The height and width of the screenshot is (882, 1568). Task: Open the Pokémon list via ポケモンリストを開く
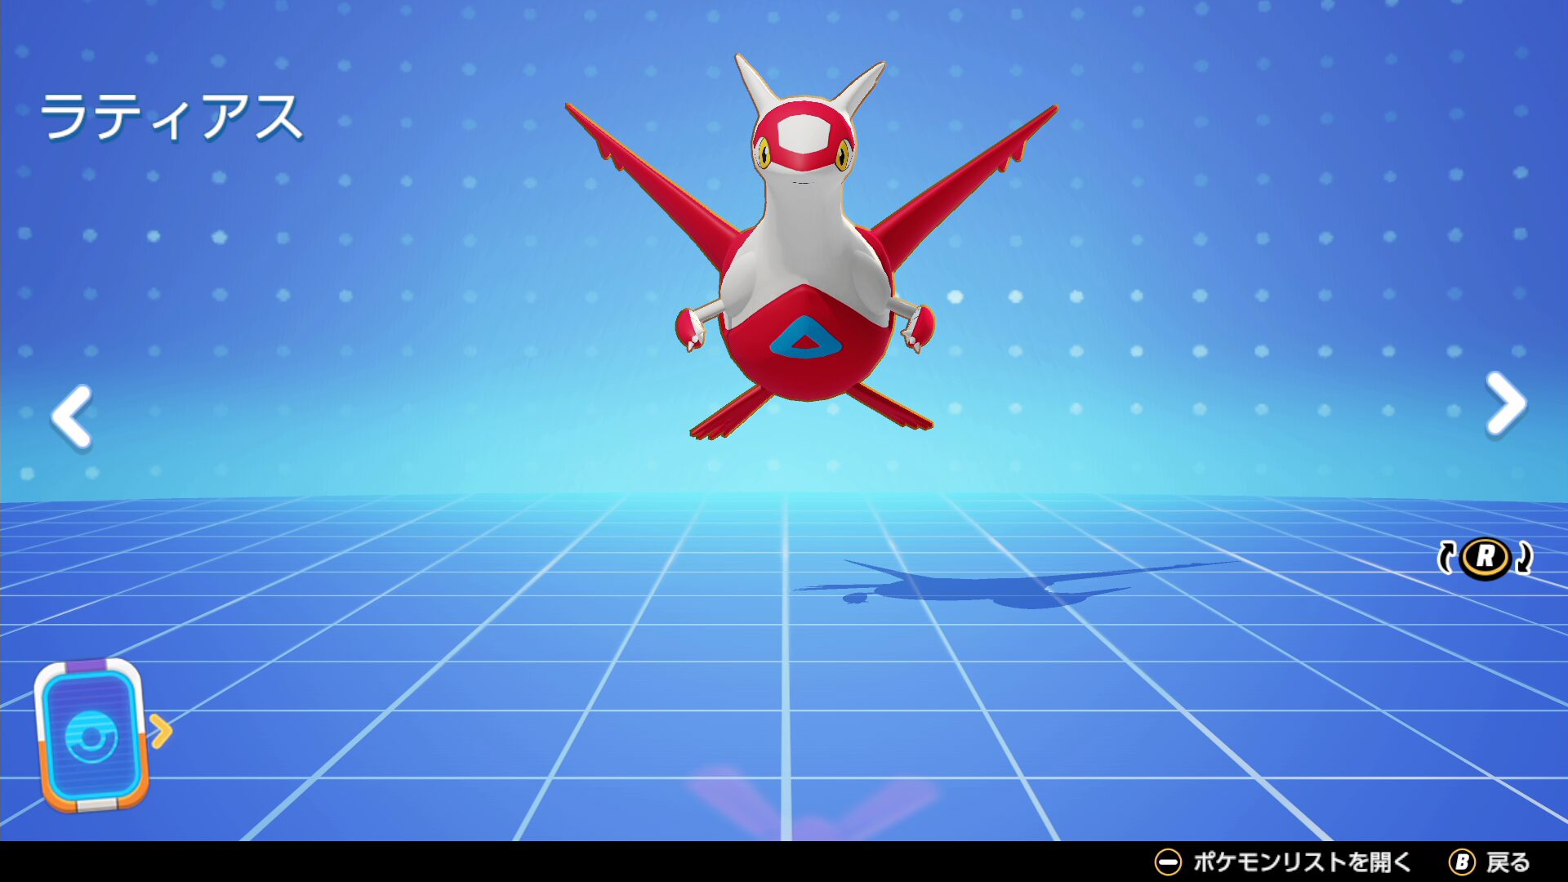1302,862
